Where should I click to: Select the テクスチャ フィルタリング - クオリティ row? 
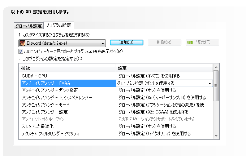[116, 133]
